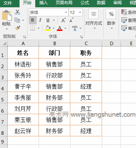This screenshot has height=148, width=136.
Task: Switch to the 插入 Insert tab
Action: click(x=44, y=3)
